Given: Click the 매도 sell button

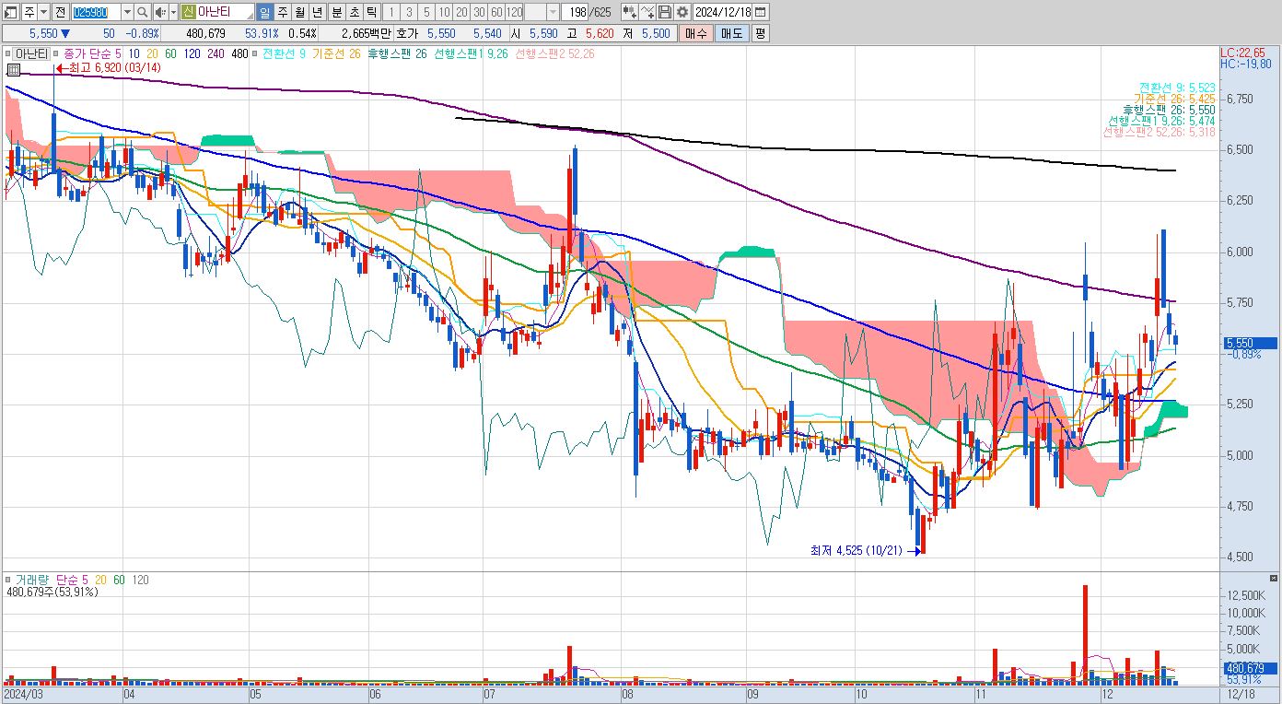Looking at the screenshot, I should [731, 33].
